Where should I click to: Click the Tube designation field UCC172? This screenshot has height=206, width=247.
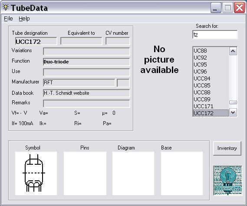36,41
